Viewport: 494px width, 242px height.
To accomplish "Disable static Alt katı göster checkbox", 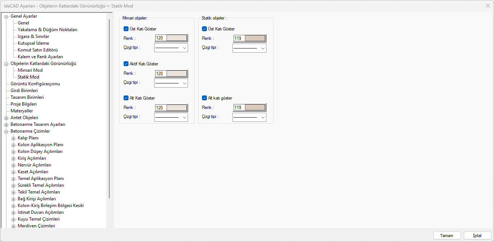I will [x=204, y=98].
